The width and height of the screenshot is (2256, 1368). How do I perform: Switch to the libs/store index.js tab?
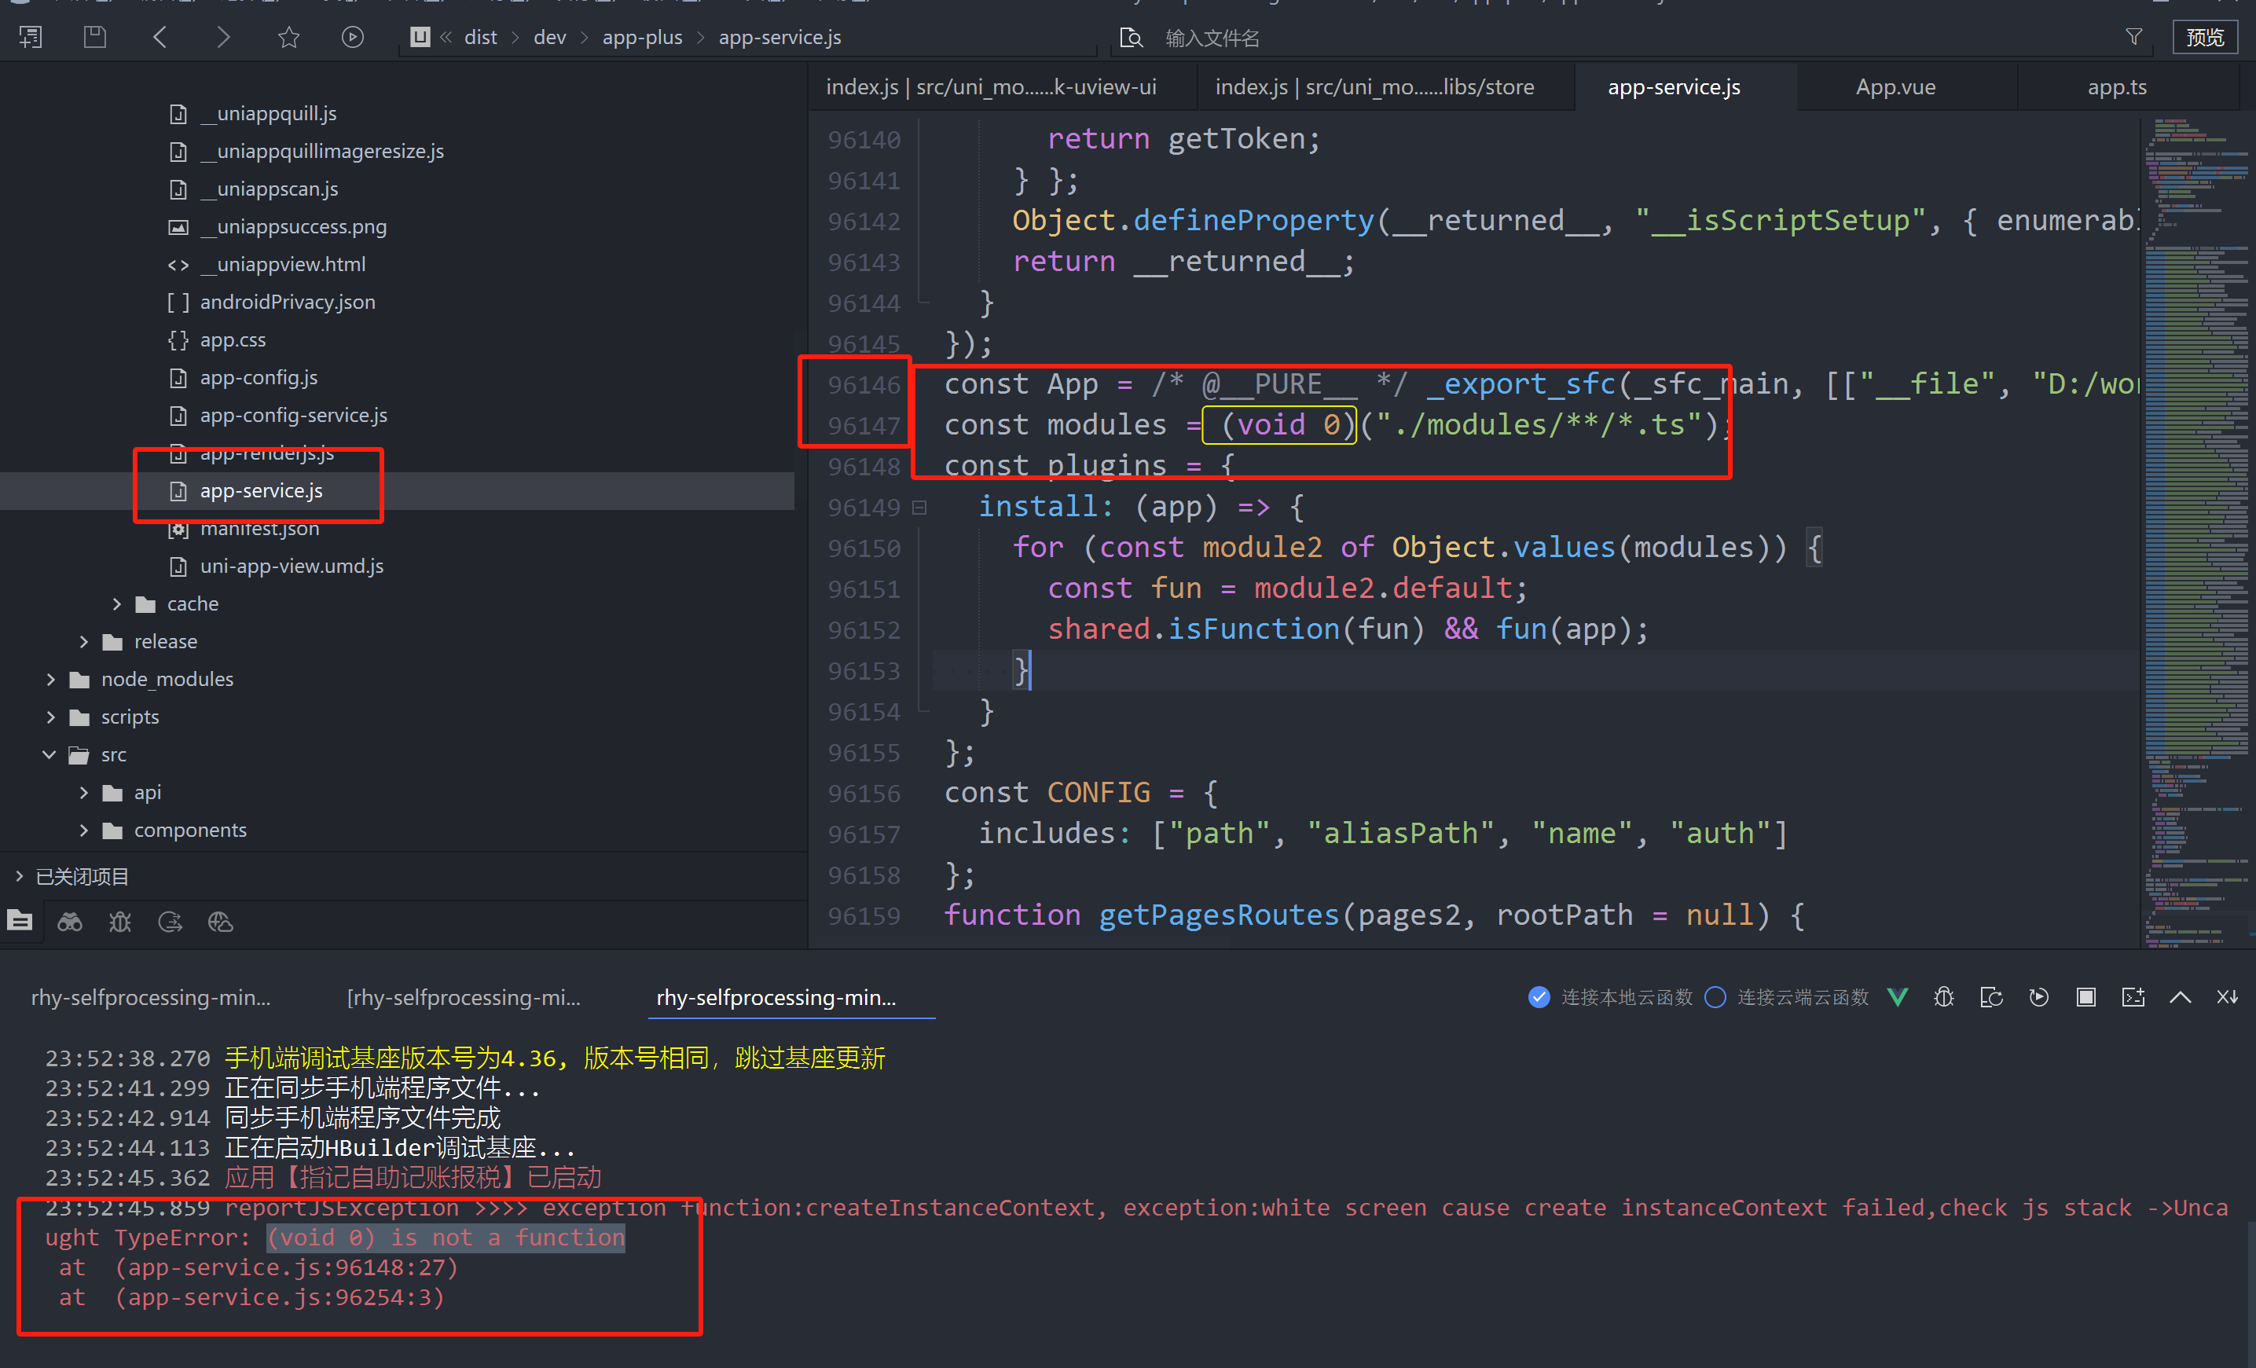(1374, 87)
